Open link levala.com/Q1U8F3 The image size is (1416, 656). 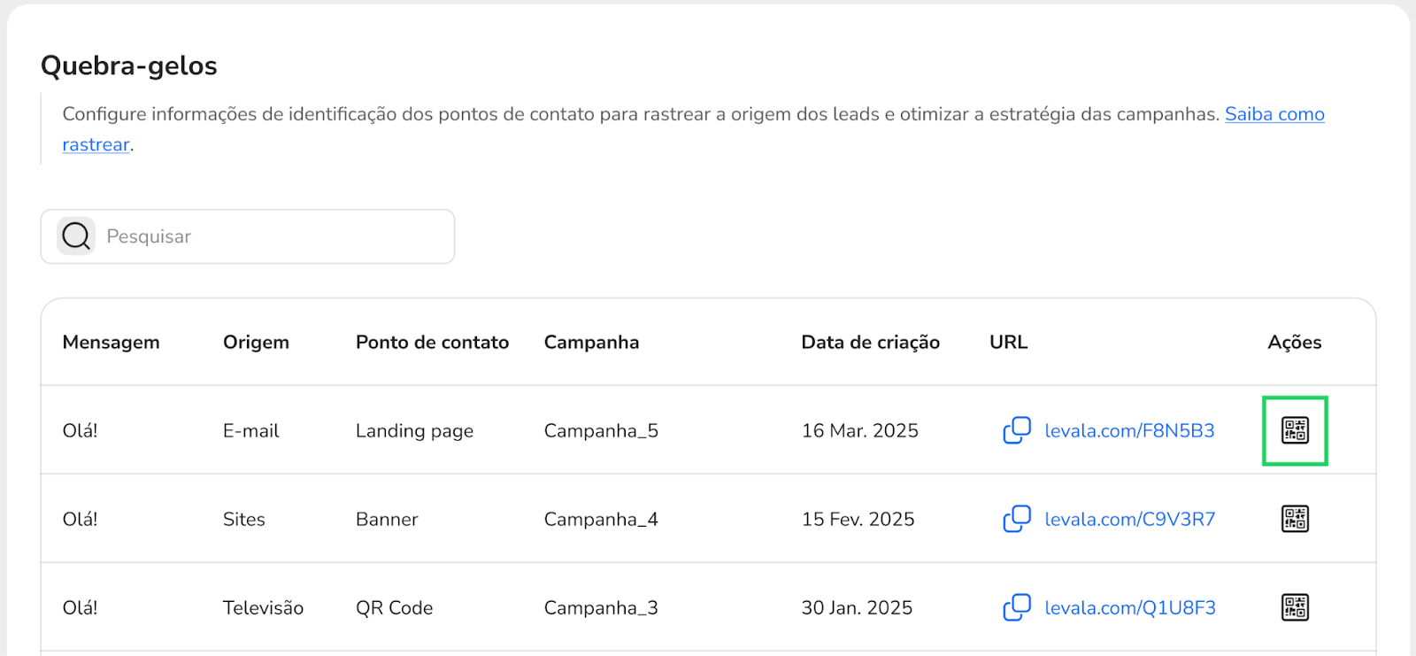pyautogui.click(x=1130, y=607)
